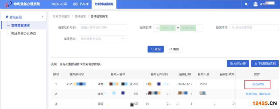Click the search magnifier icon in header
Image resolution: width=280 pixels, height=109 pixels.
tap(246, 4)
